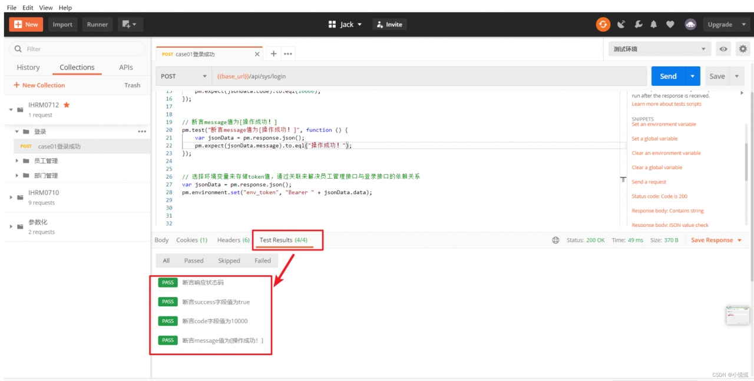754x381 pixels.
Task: Open the Edit menu
Action: pos(28,8)
